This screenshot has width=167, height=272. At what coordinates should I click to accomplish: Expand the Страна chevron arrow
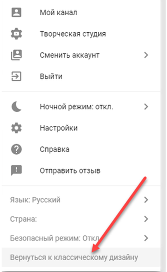pyautogui.click(x=146, y=219)
